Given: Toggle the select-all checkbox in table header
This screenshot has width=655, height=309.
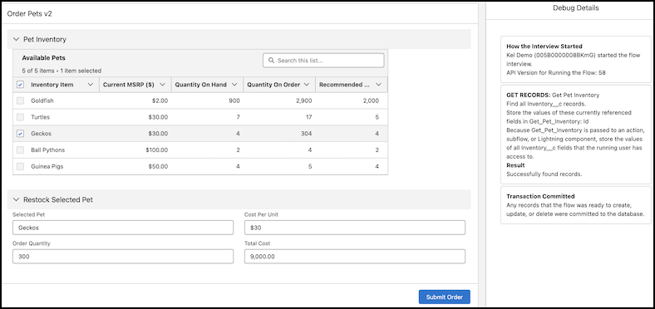Looking at the screenshot, I should pyautogui.click(x=20, y=85).
